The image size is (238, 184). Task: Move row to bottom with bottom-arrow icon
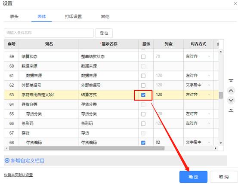point(231,110)
